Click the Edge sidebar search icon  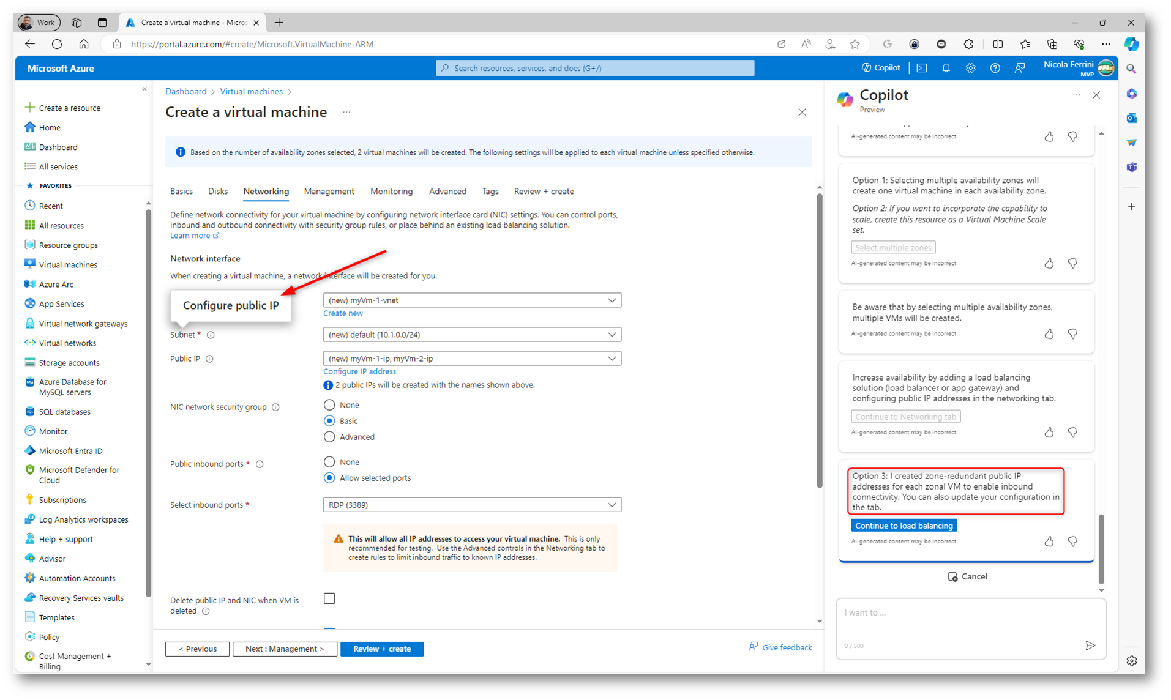[x=1131, y=69]
